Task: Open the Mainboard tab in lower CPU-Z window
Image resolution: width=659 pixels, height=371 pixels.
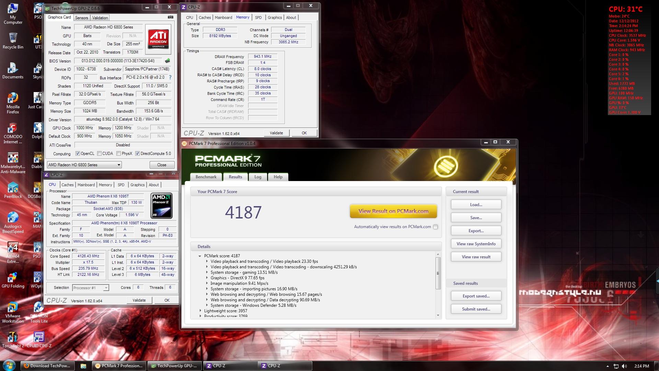Action: (86, 185)
